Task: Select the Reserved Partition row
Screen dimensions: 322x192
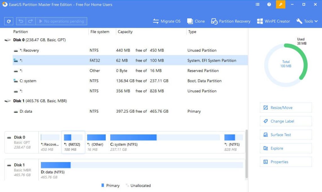Action: [x=130, y=71]
